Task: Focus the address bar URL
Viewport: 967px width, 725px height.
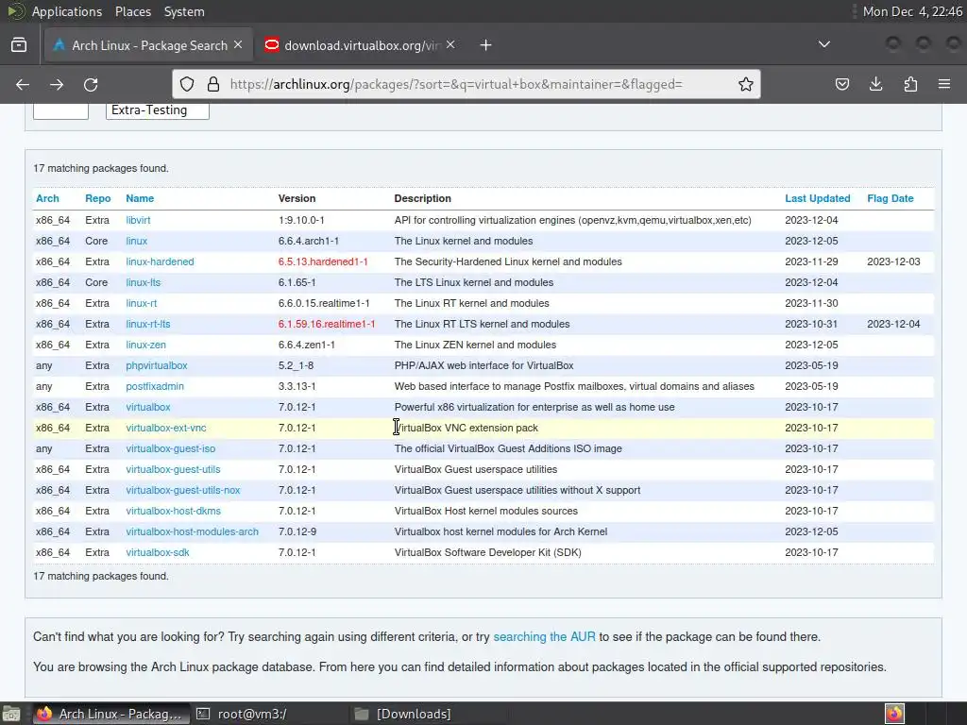Action: (456, 84)
